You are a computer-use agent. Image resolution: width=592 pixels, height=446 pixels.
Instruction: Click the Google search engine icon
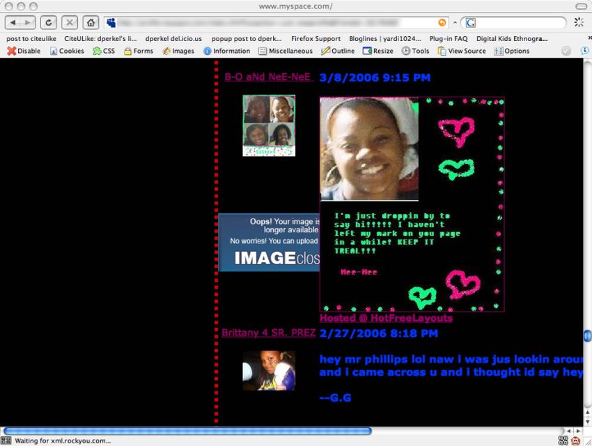point(470,23)
